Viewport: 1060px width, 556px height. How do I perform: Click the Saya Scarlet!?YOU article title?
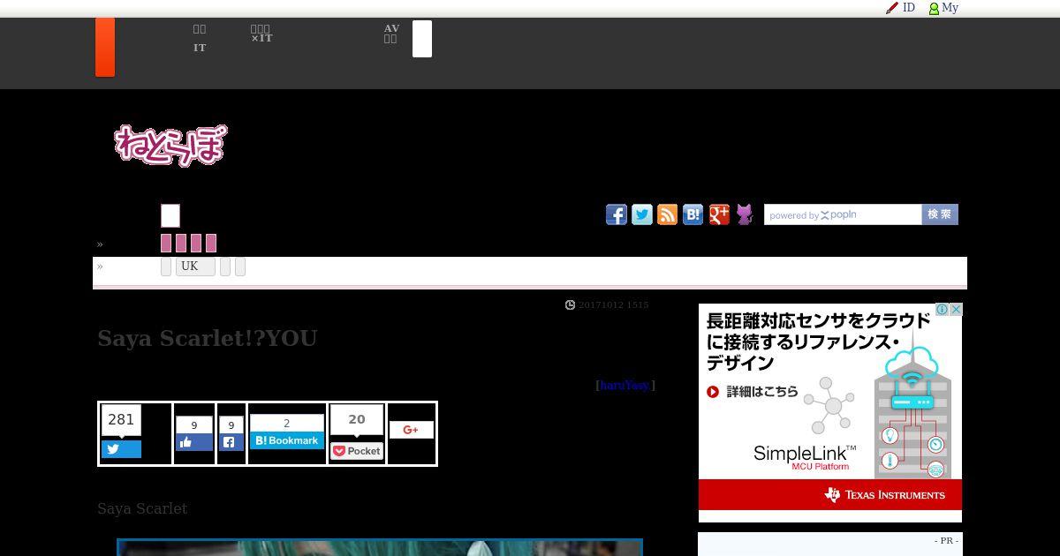tap(208, 338)
